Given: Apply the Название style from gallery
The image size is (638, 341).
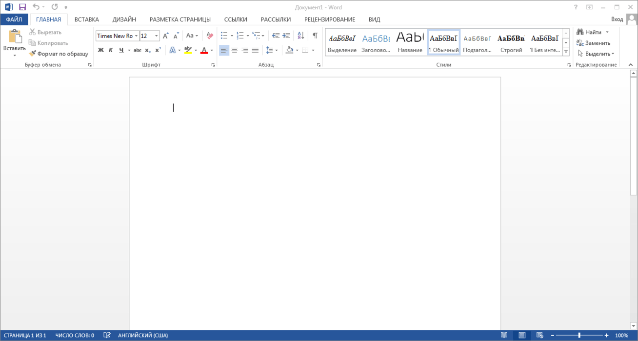Looking at the screenshot, I should (410, 42).
